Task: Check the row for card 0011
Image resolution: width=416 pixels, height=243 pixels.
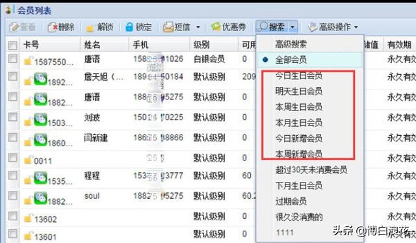Action: 12,158
